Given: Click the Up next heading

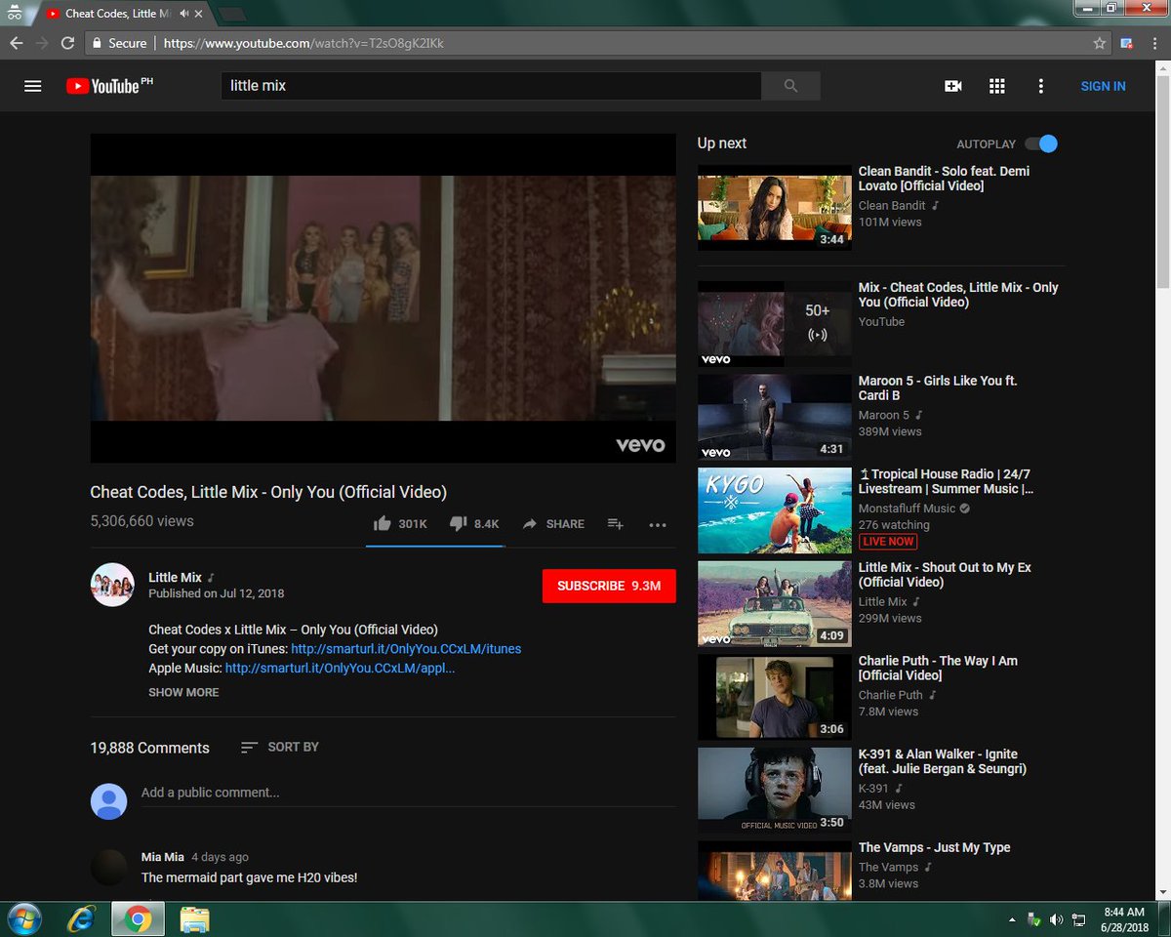Looking at the screenshot, I should pyautogui.click(x=722, y=143).
